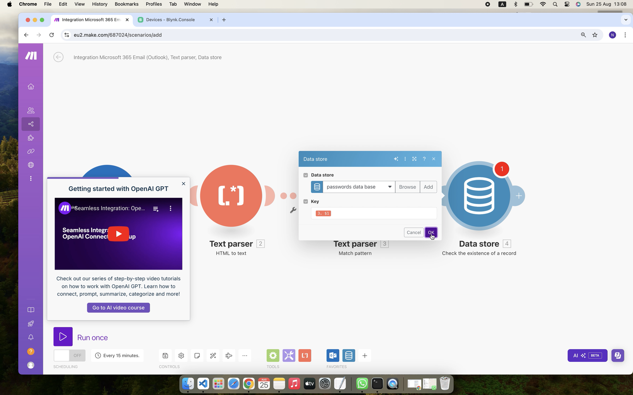Viewport: 633px width, 395px height.
Task: Open the Templates puzzle icon in sidebar
Action: pyautogui.click(x=31, y=138)
